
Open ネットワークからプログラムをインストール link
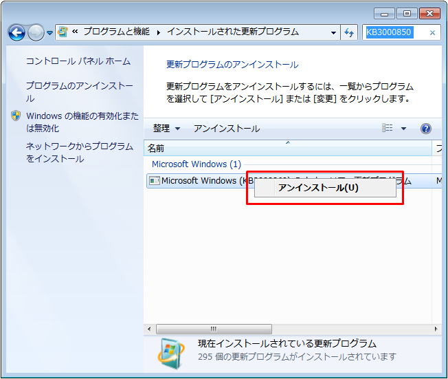click(80, 152)
